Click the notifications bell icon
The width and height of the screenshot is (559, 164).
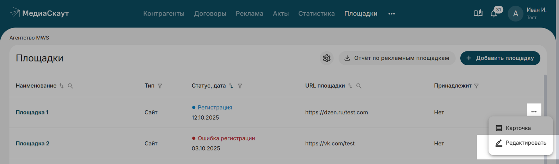(493, 14)
